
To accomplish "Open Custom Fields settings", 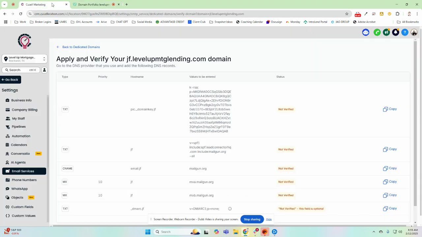I will pos(22,207).
